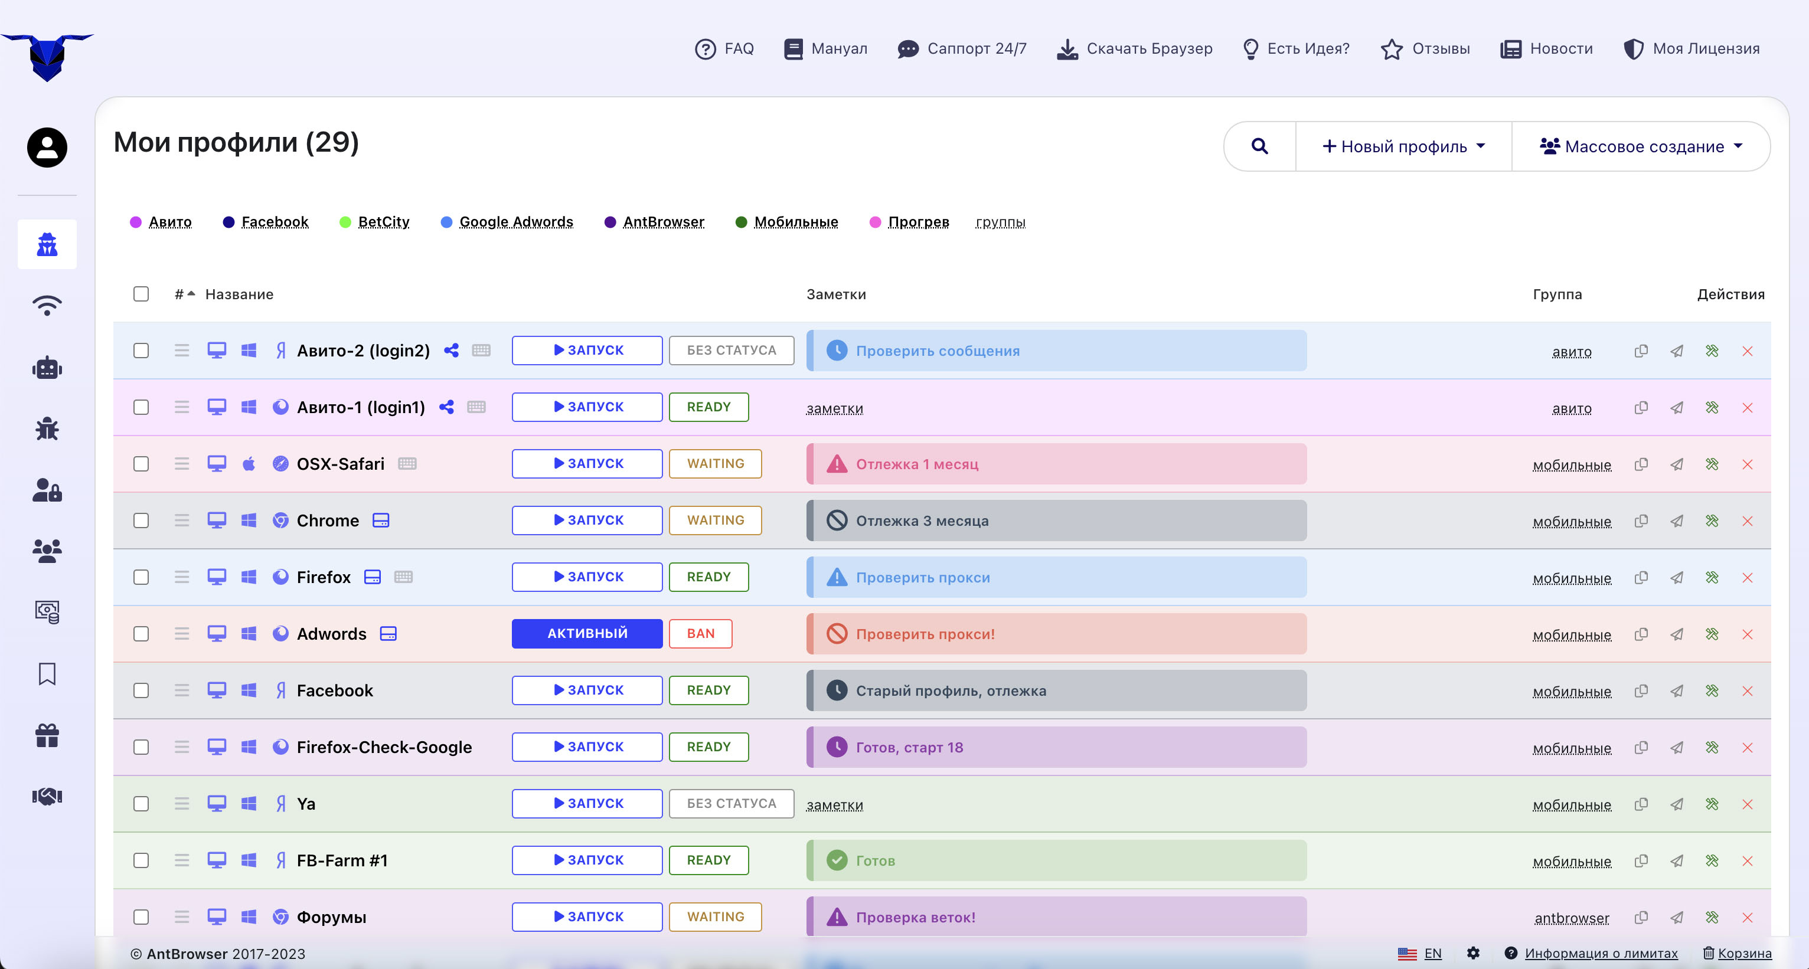Click send paper-plane icon in FB-Farm #1 row
Screen dimensions: 1809x969
click(1677, 861)
